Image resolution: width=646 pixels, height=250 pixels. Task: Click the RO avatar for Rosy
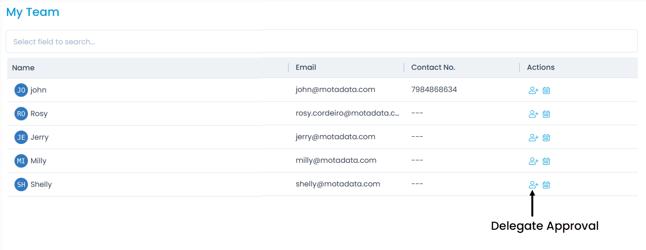pyautogui.click(x=21, y=114)
